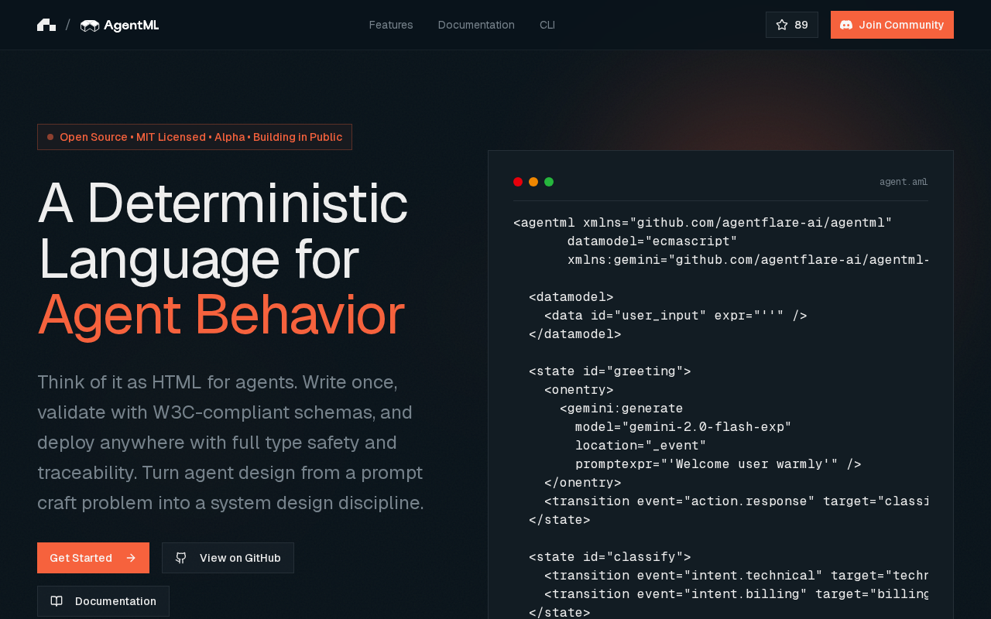
Task: Click the star icon beside 89
Action: (x=782, y=25)
